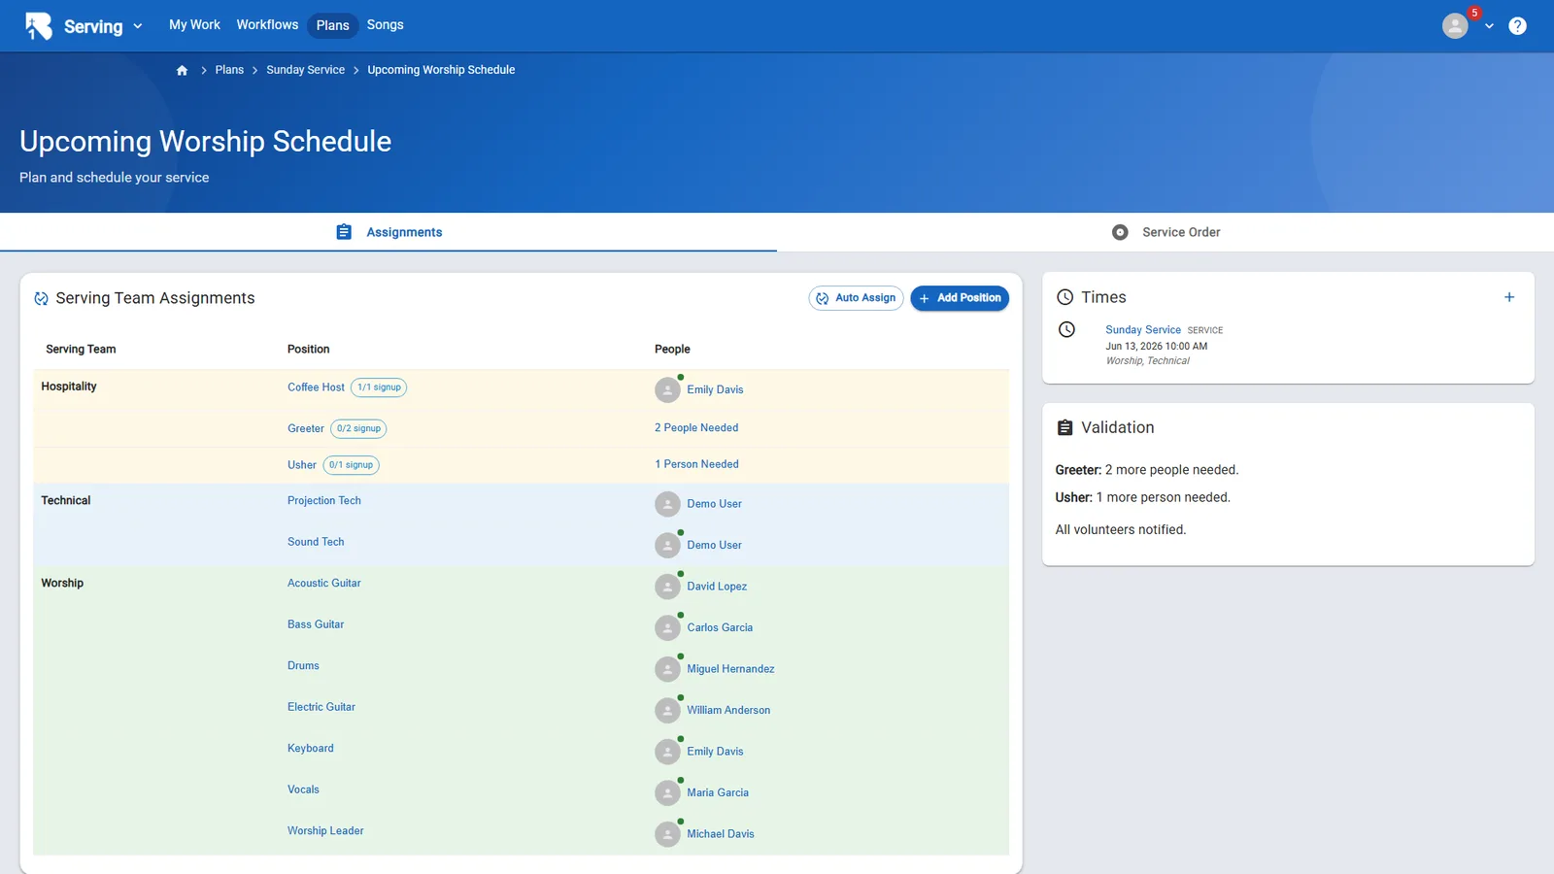1554x874 pixels.
Task: Click Demo User avatar in Sound Tech row
Action: tap(667, 546)
